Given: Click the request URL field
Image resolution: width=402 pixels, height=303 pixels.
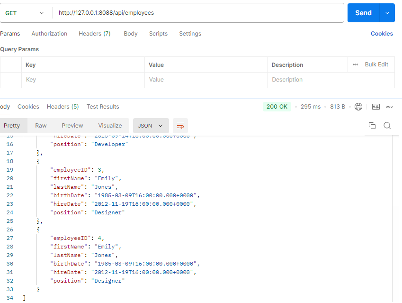Looking at the screenshot, I should pos(199,13).
